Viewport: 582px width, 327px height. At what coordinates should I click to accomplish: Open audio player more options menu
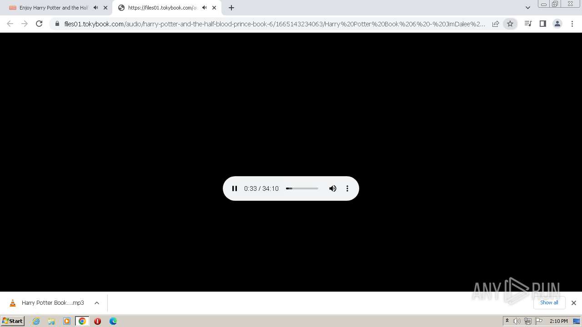pos(347,188)
